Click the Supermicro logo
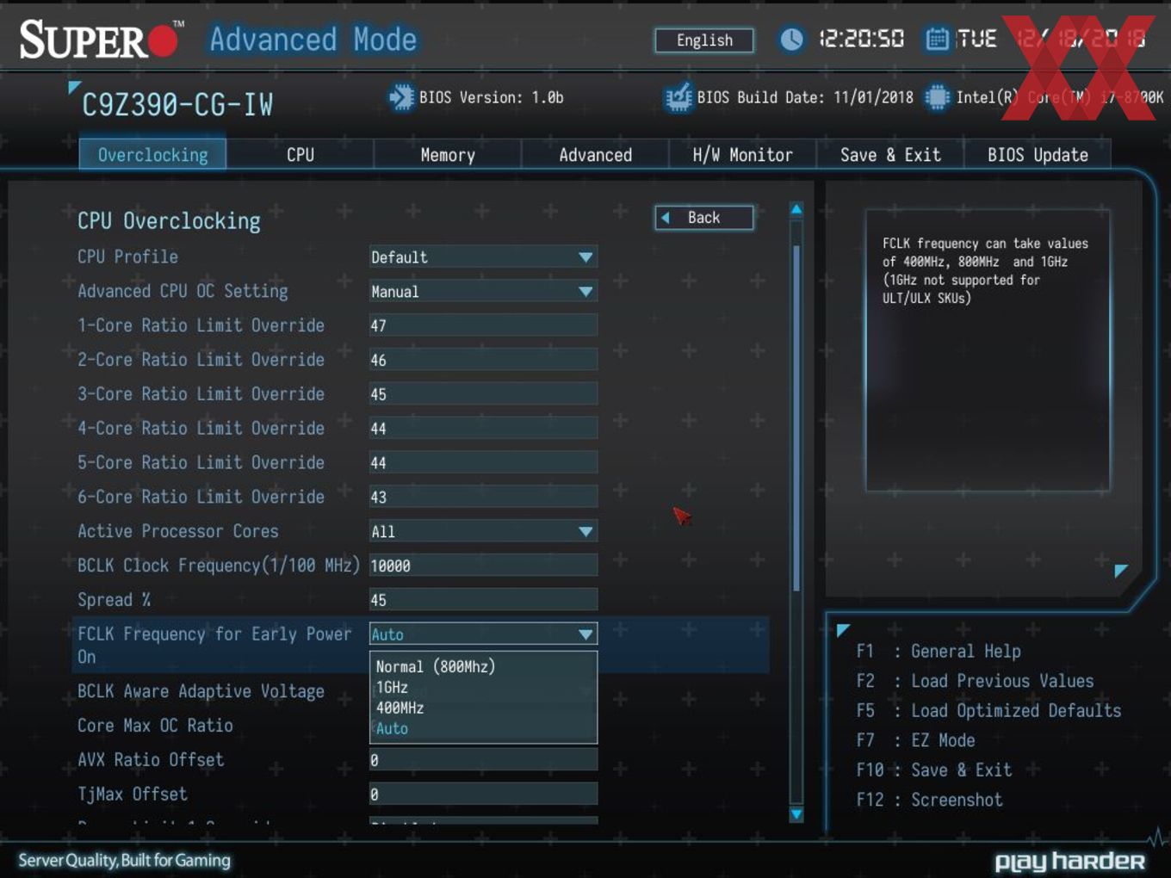1171x878 pixels. pyautogui.click(x=102, y=40)
